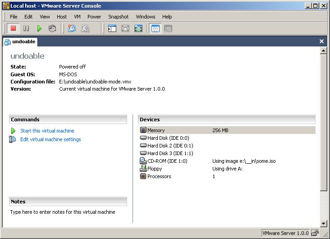This screenshot has height=239, width=330.
Task: Select the Floppy device entry
Action: 155,169
